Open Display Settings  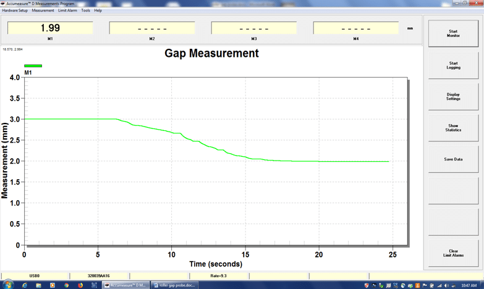pos(453,96)
